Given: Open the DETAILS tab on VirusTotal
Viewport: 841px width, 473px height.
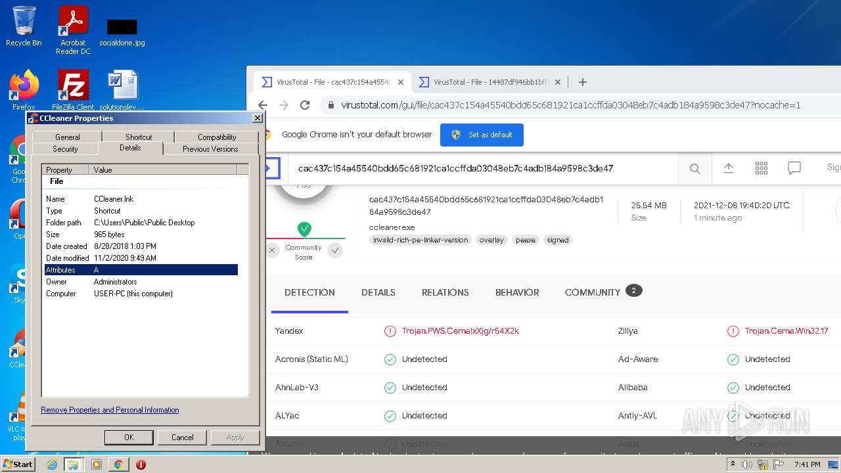Looking at the screenshot, I should click(x=378, y=292).
